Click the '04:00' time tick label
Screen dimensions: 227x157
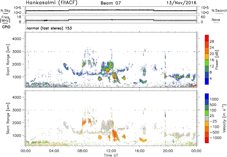(54, 151)
